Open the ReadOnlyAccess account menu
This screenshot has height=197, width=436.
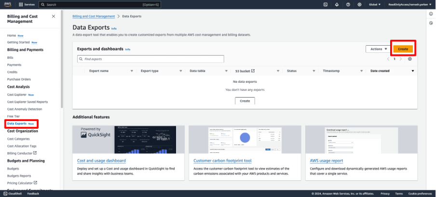(410, 5)
